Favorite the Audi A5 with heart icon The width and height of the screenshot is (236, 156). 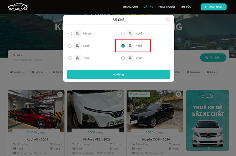(60, 94)
